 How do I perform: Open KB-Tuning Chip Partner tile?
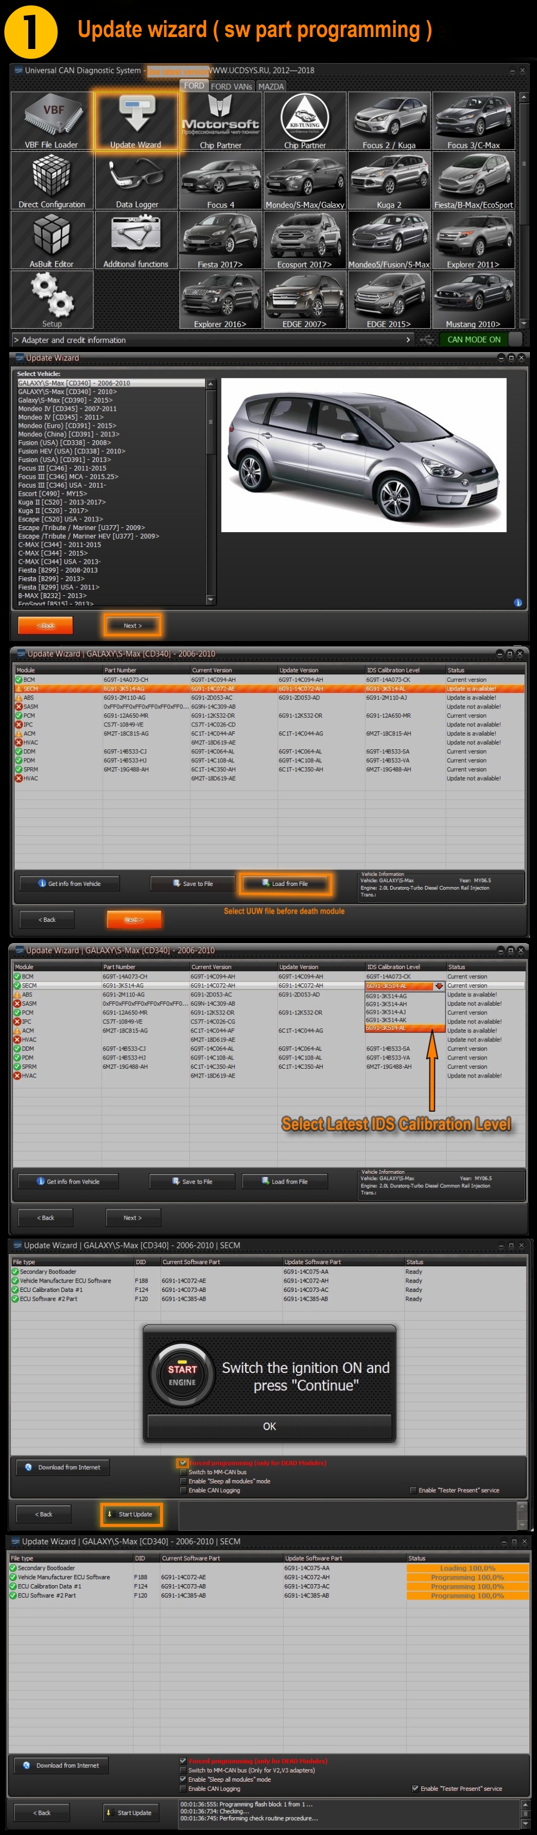(x=304, y=120)
